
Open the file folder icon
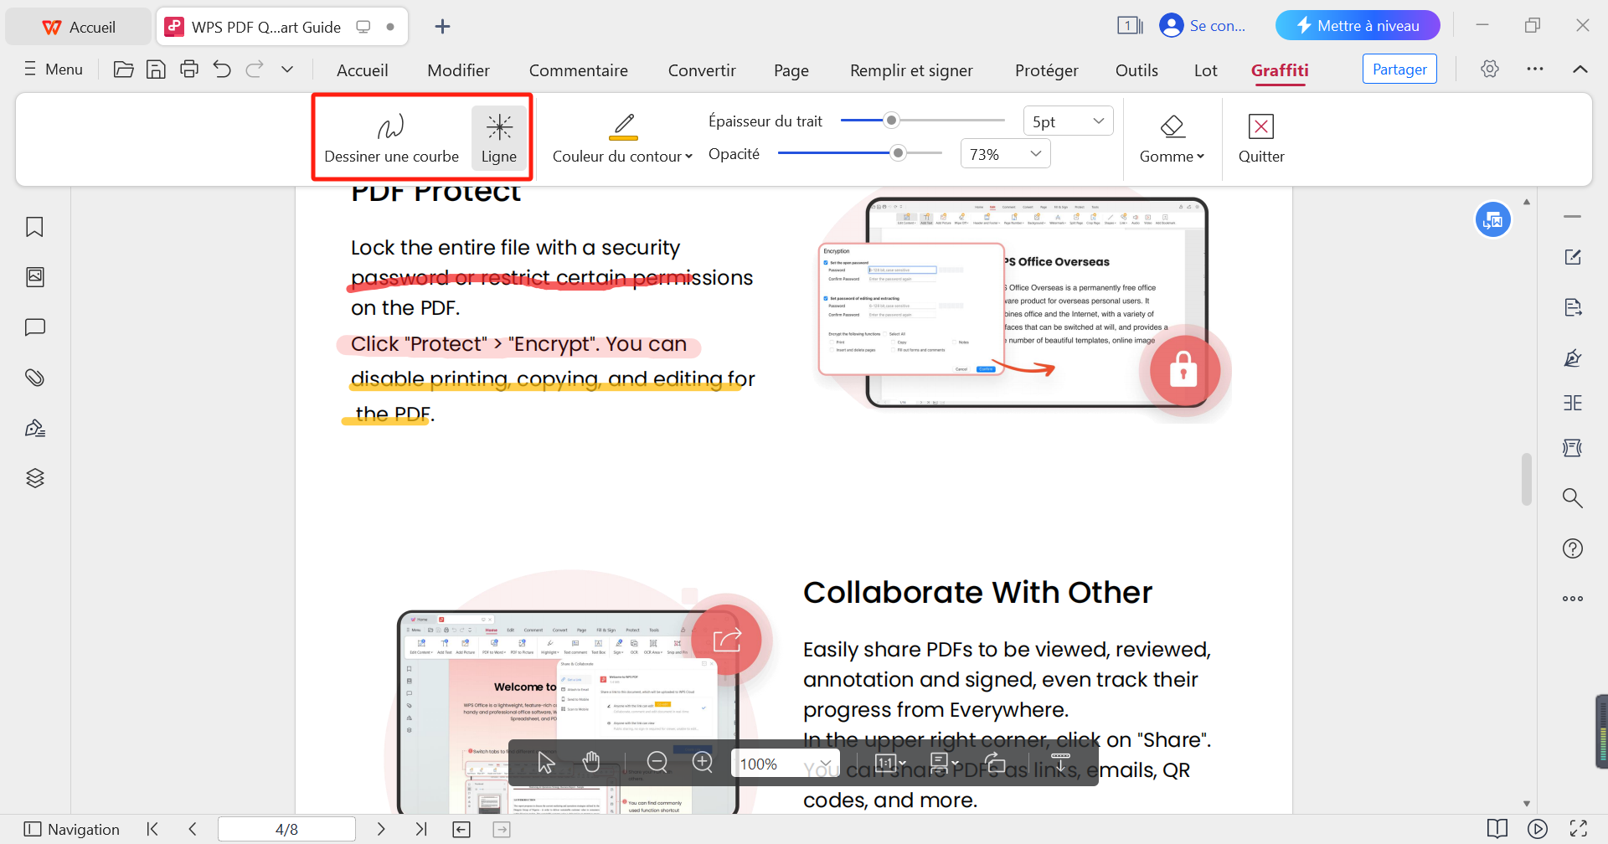point(123,69)
